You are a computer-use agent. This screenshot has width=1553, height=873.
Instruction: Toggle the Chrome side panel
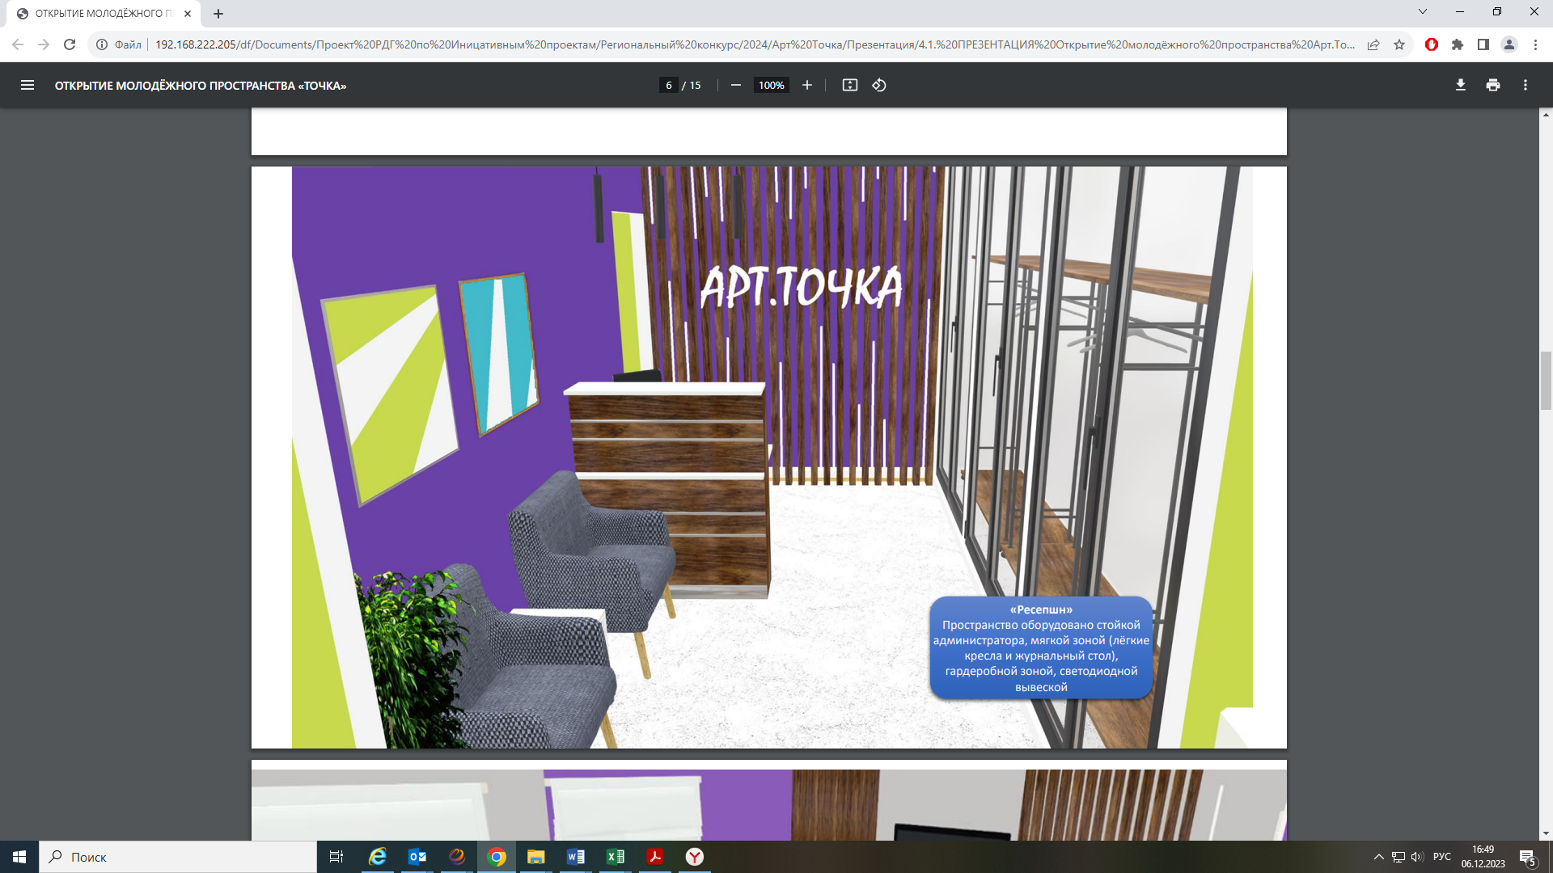(x=1483, y=44)
